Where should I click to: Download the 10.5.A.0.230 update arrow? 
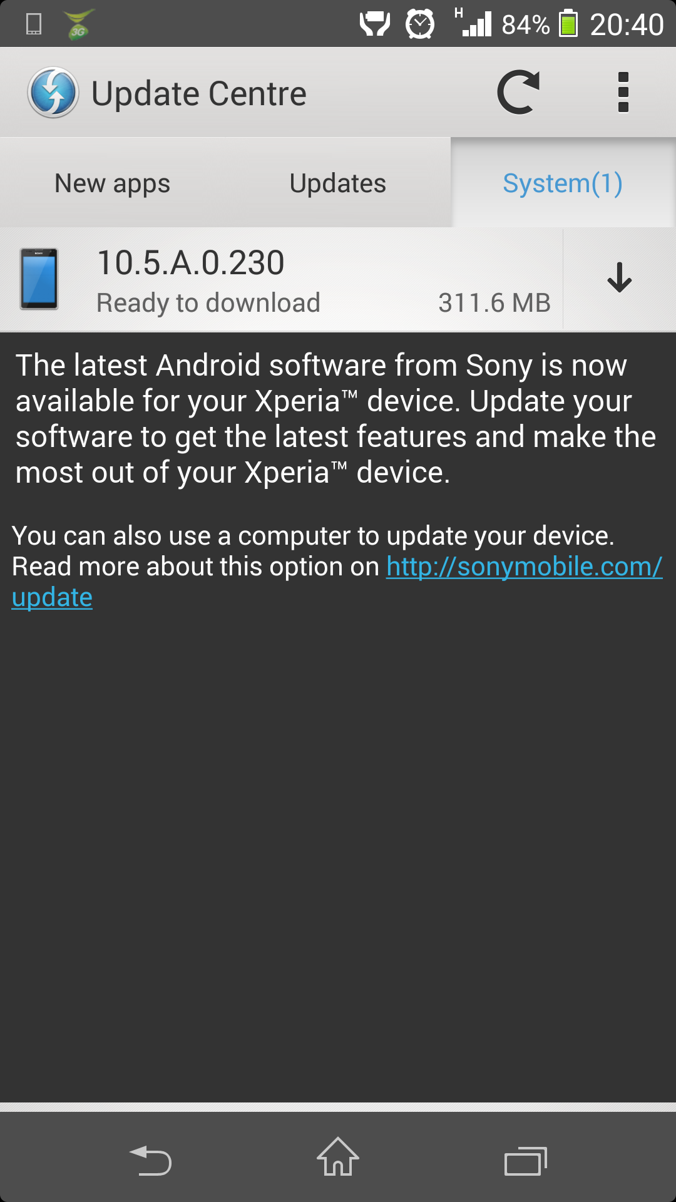tap(619, 278)
